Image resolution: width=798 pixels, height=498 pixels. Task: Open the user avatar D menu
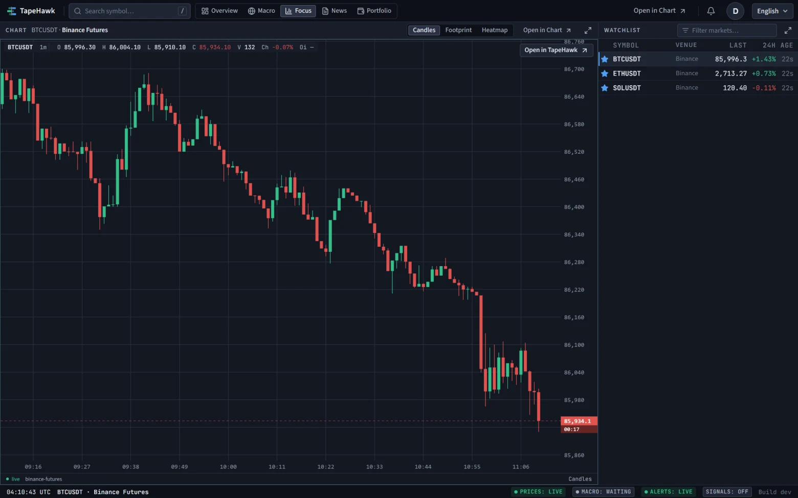(736, 11)
